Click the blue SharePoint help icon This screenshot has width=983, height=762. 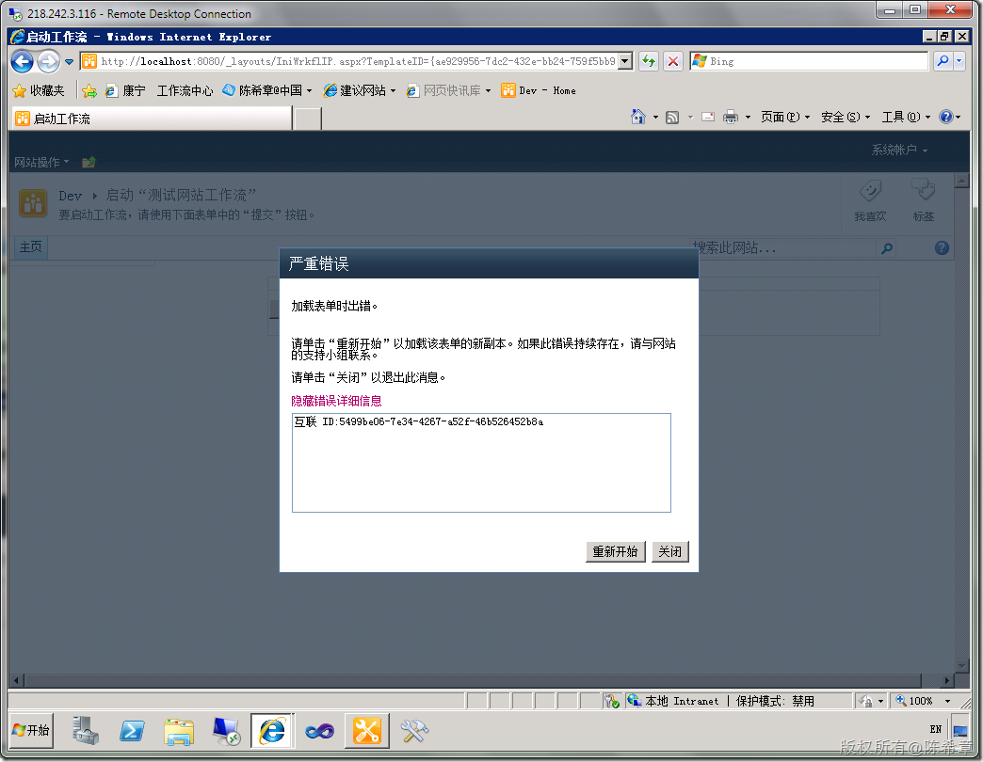point(942,248)
